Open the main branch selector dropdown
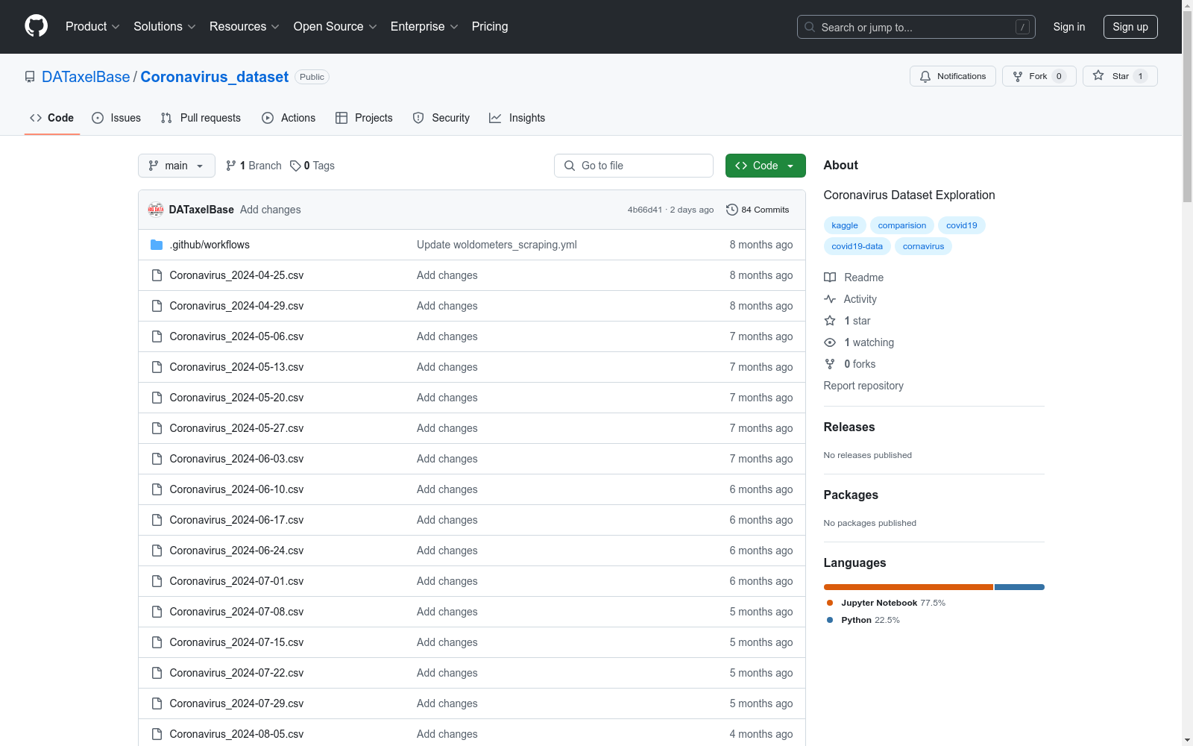The width and height of the screenshot is (1193, 746). pos(177,166)
